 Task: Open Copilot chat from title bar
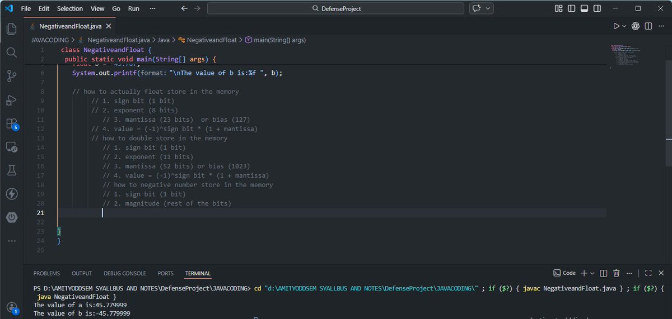pos(477,8)
